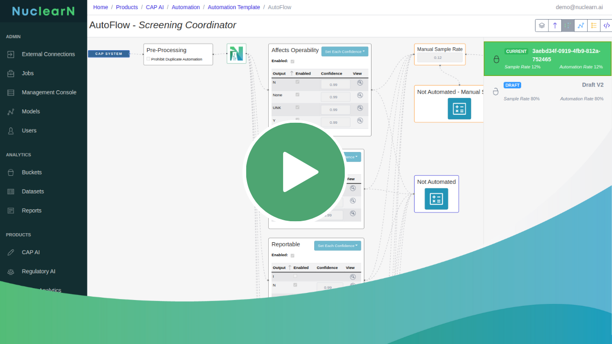Screen dimensions: 612x344
Task: Click the External Connections sidebar icon
Action: pyautogui.click(x=11, y=54)
